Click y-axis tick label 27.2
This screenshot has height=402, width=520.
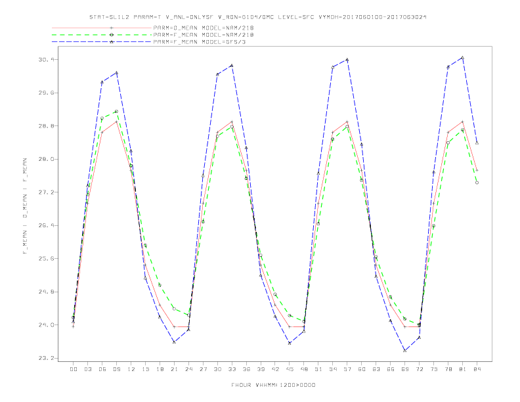click(x=46, y=192)
